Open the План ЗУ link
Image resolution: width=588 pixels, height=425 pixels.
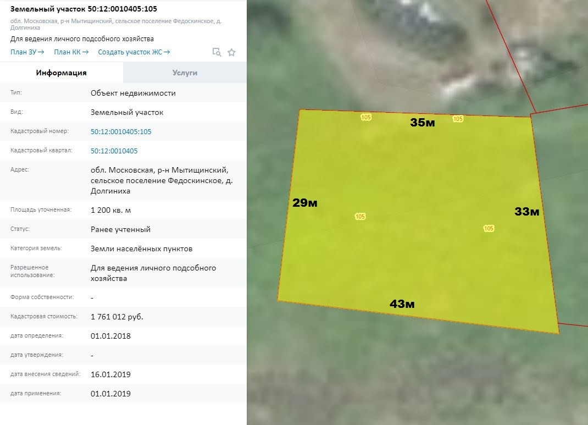click(27, 52)
